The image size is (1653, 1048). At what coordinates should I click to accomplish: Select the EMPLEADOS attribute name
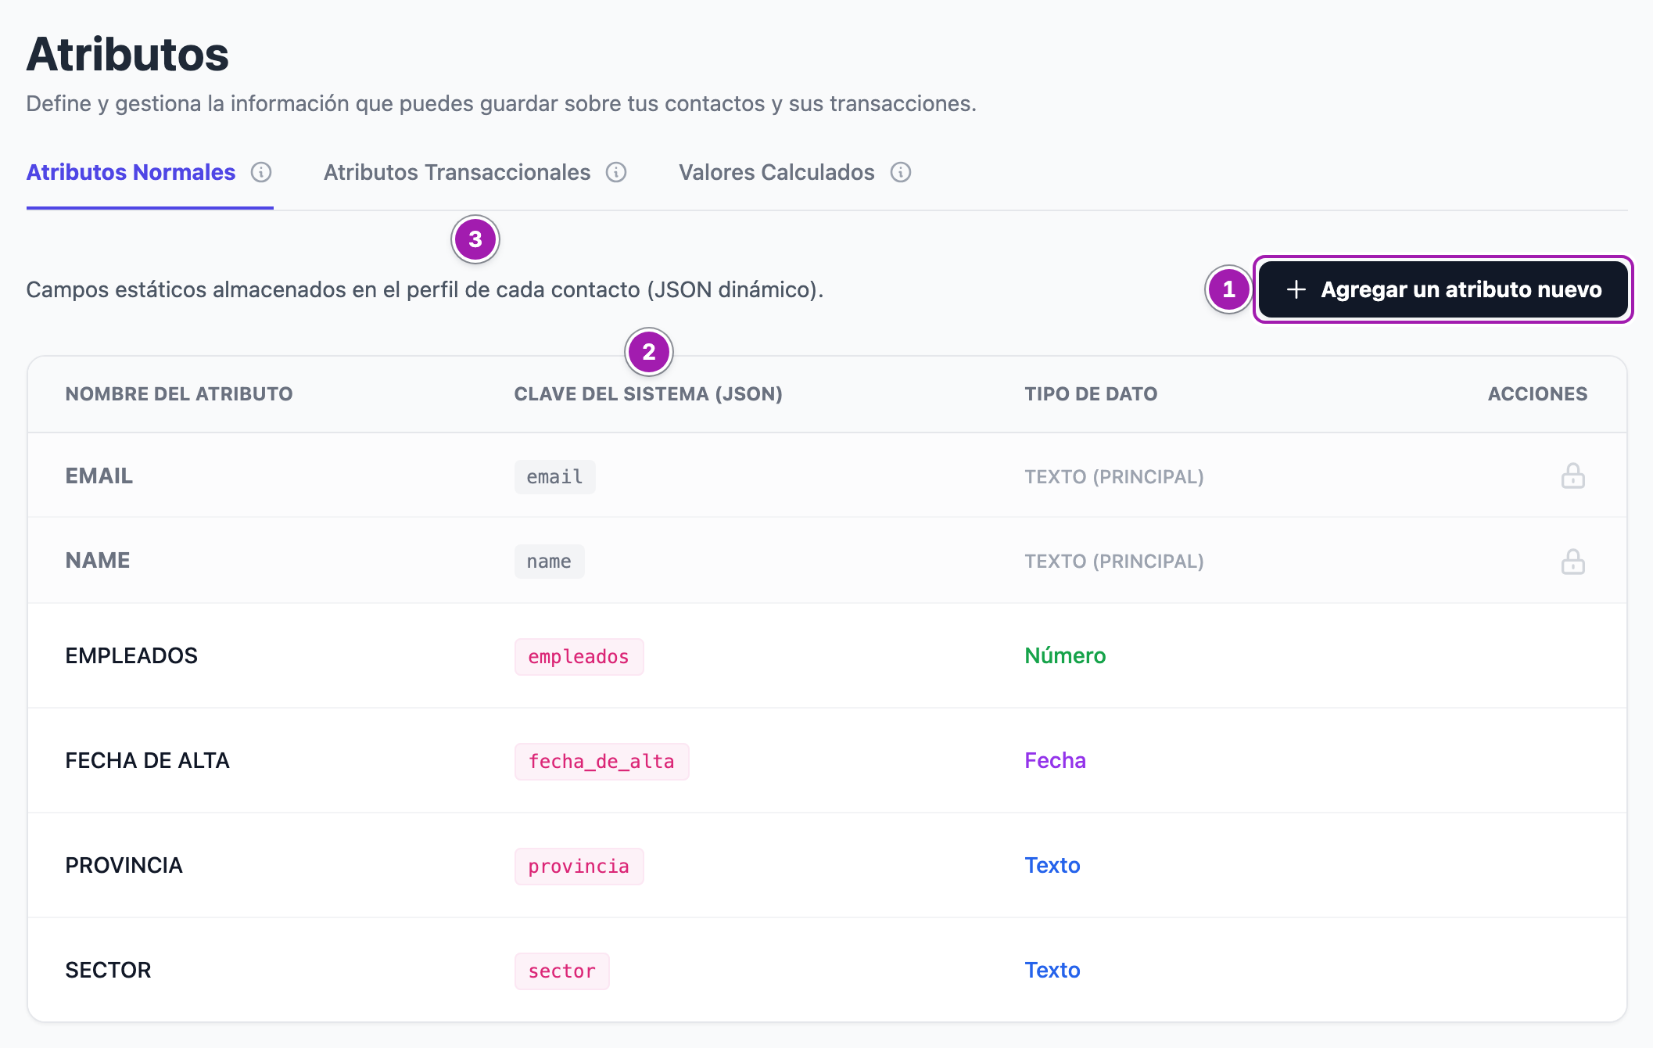131,655
